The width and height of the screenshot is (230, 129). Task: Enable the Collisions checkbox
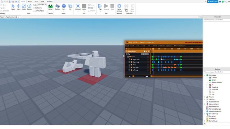[x=34, y=8]
